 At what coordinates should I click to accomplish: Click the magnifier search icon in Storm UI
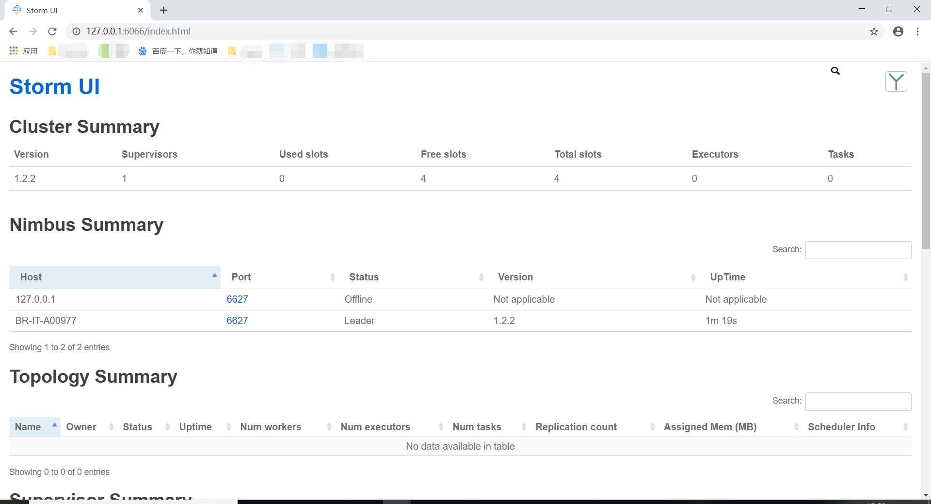click(835, 71)
